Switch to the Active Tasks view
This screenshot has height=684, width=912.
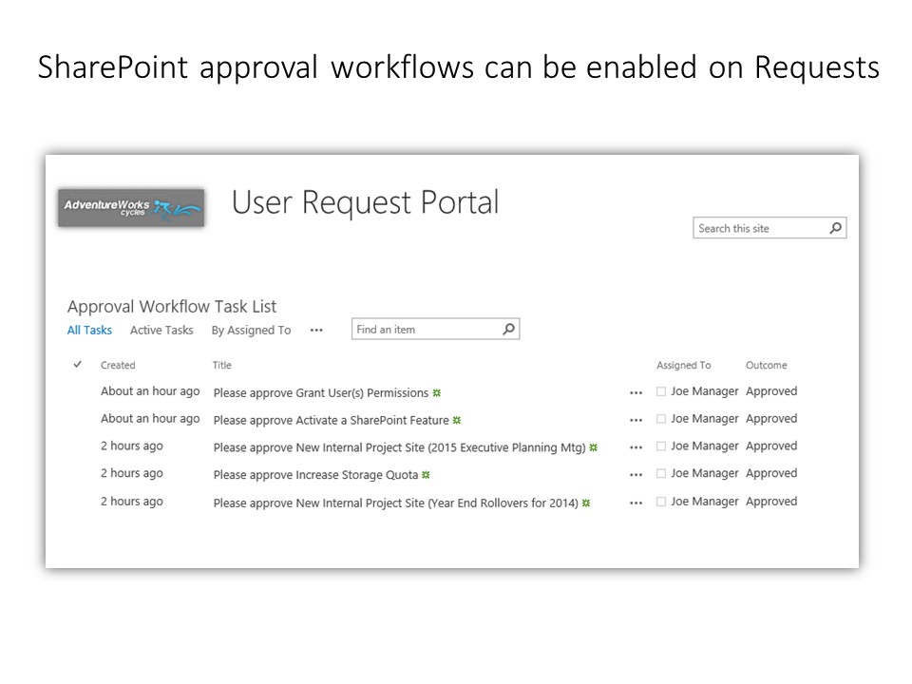coord(161,330)
